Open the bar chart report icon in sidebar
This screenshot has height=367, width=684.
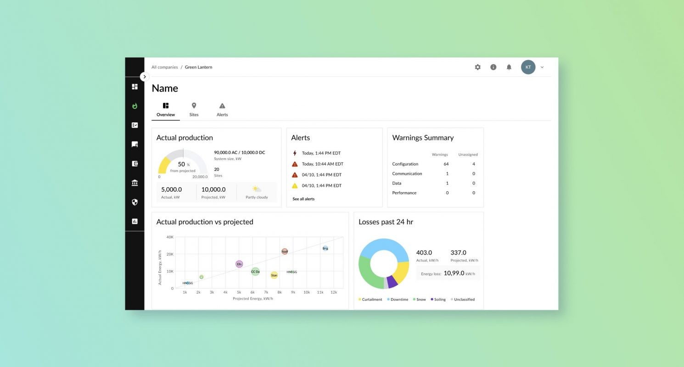point(135,221)
